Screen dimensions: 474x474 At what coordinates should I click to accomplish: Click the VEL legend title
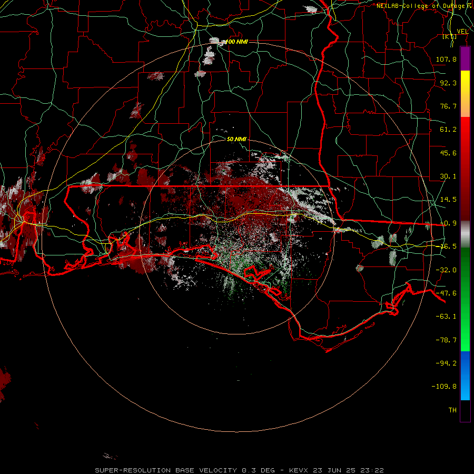[462, 32]
